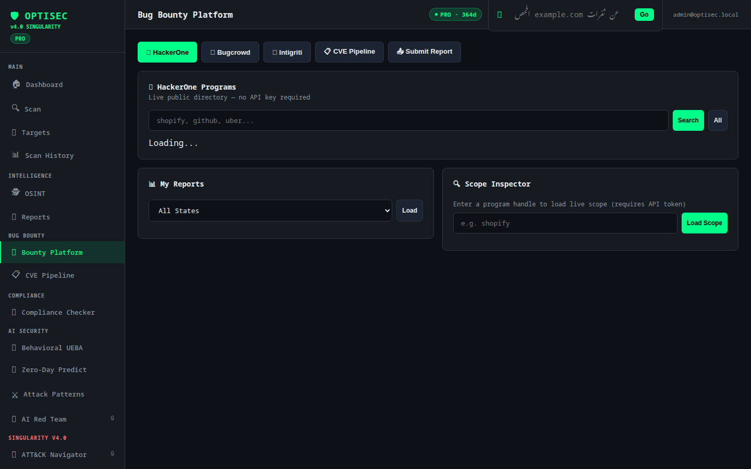Click the lock icon beside AI Red Team
Image resolution: width=751 pixels, height=469 pixels.
point(112,418)
